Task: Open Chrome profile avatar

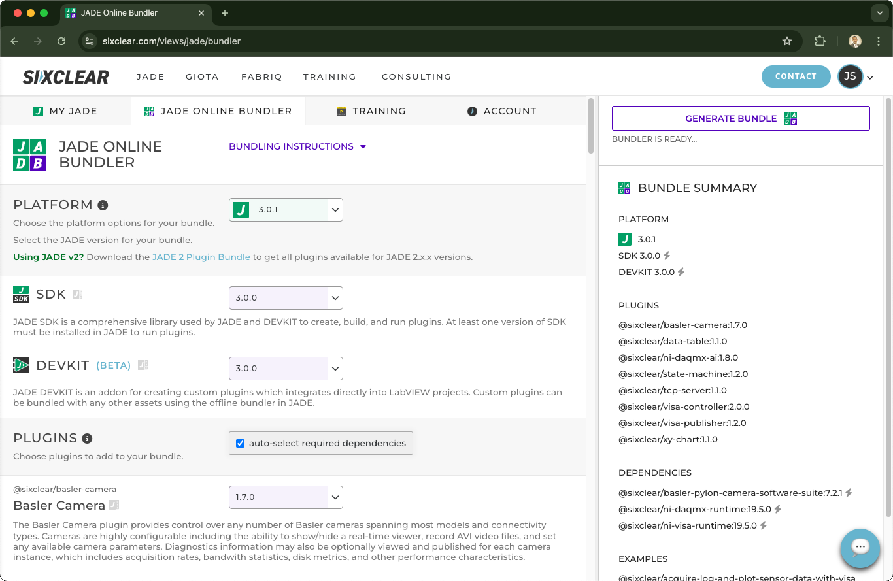Action: coord(855,41)
